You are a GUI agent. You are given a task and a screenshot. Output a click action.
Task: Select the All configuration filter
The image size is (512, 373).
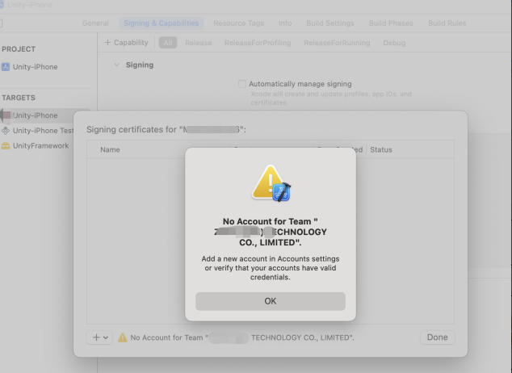pos(168,43)
